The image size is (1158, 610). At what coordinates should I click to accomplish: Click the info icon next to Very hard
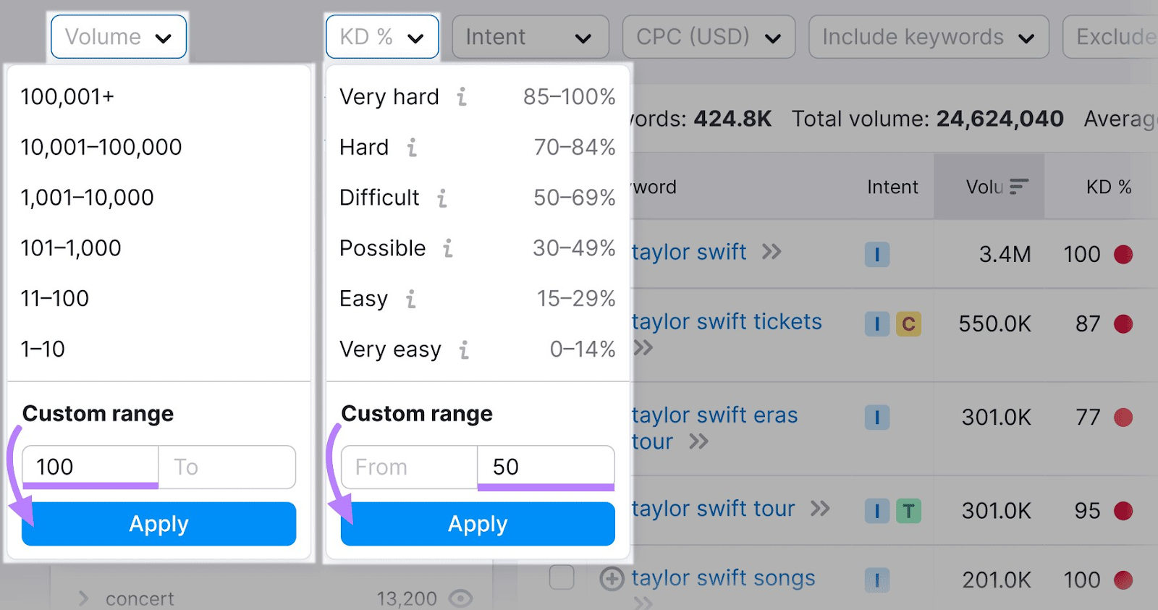[x=462, y=97]
